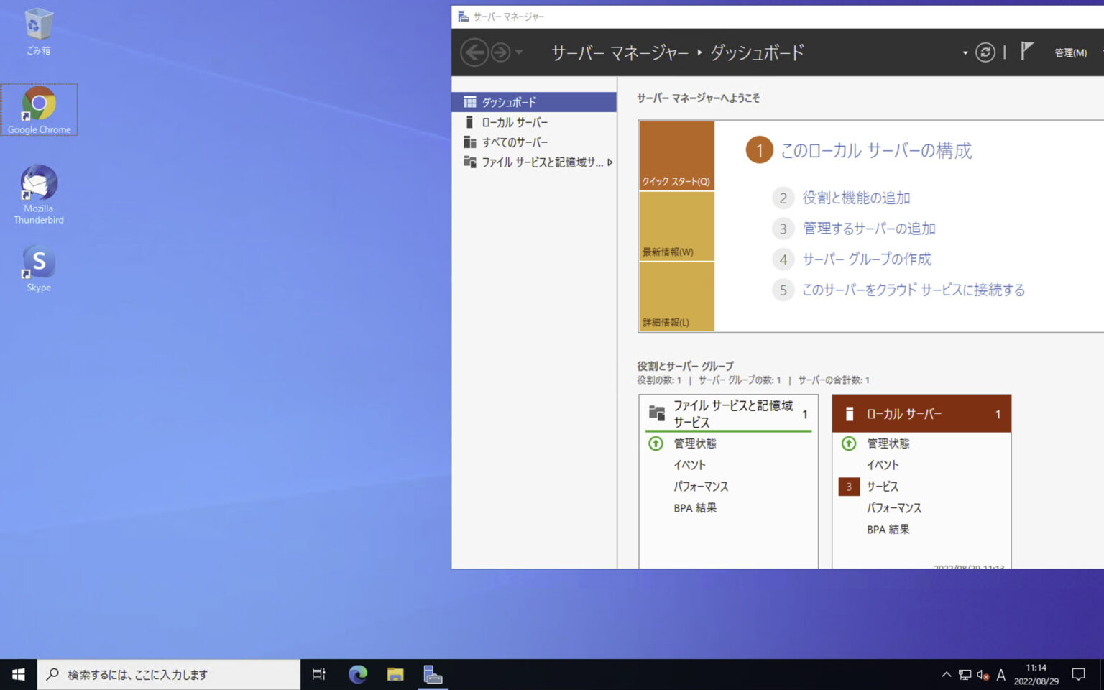Click Server Manager taskbar icon
The width and height of the screenshot is (1104, 690).
pyautogui.click(x=433, y=674)
